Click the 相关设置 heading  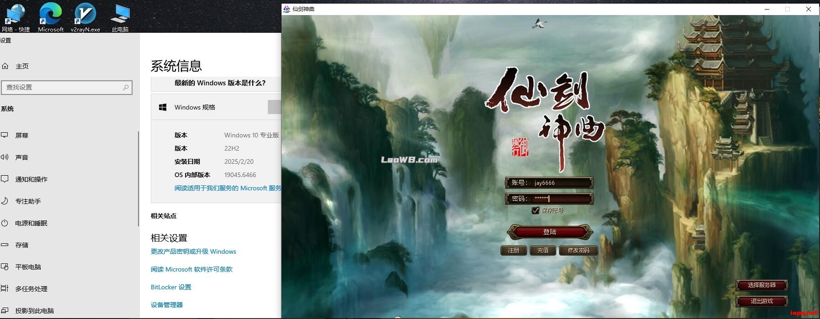[x=169, y=238]
